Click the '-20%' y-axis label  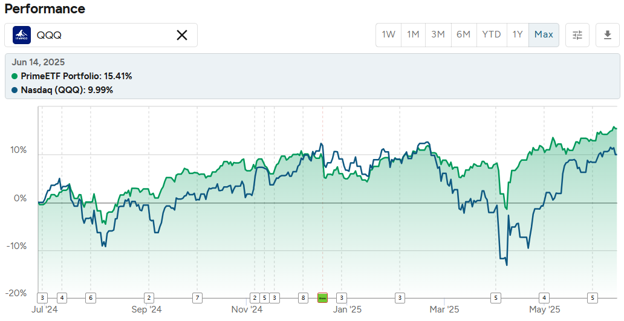16,293
